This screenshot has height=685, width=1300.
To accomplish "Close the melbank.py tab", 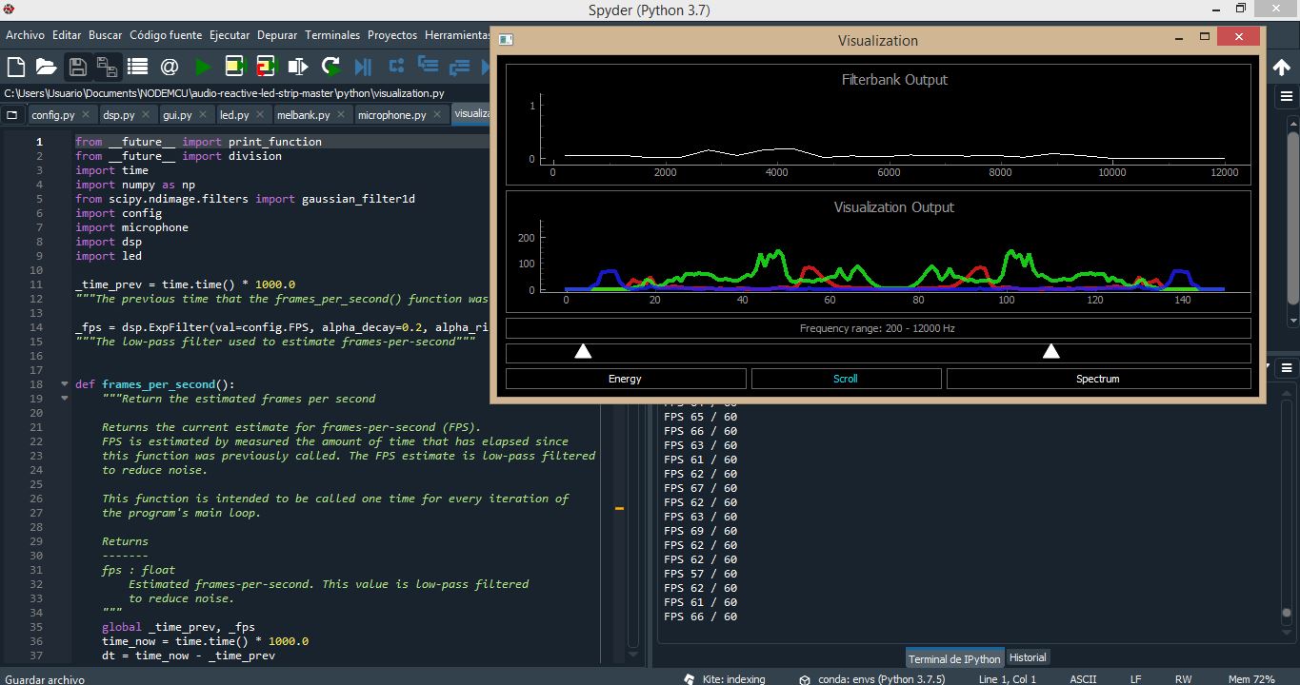I will coord(340,113).
